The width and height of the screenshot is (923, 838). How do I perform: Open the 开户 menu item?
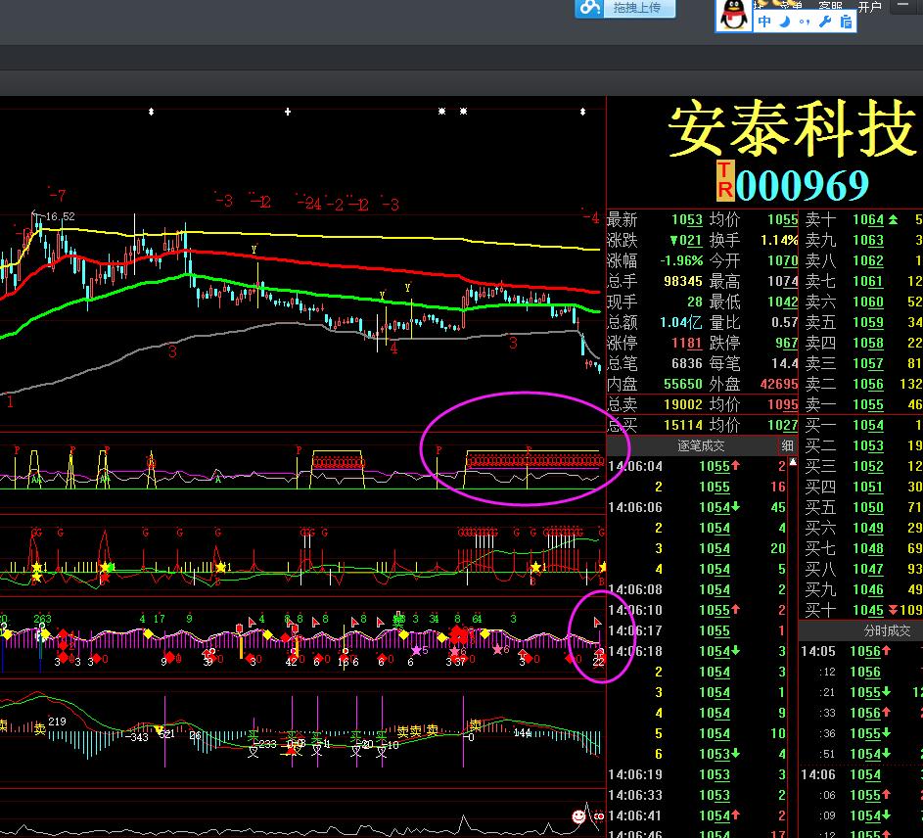pyautogui.click(x=869, y=7)
